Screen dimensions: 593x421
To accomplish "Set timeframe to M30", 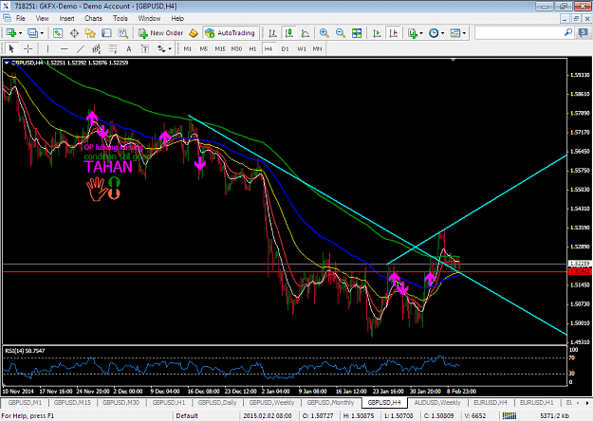I will pos(237,48).
